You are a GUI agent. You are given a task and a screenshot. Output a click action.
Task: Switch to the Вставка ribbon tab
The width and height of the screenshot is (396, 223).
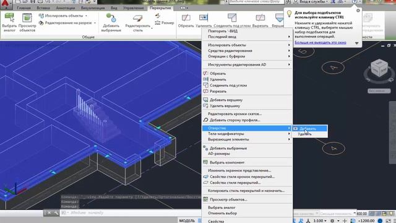coord(43,8)
